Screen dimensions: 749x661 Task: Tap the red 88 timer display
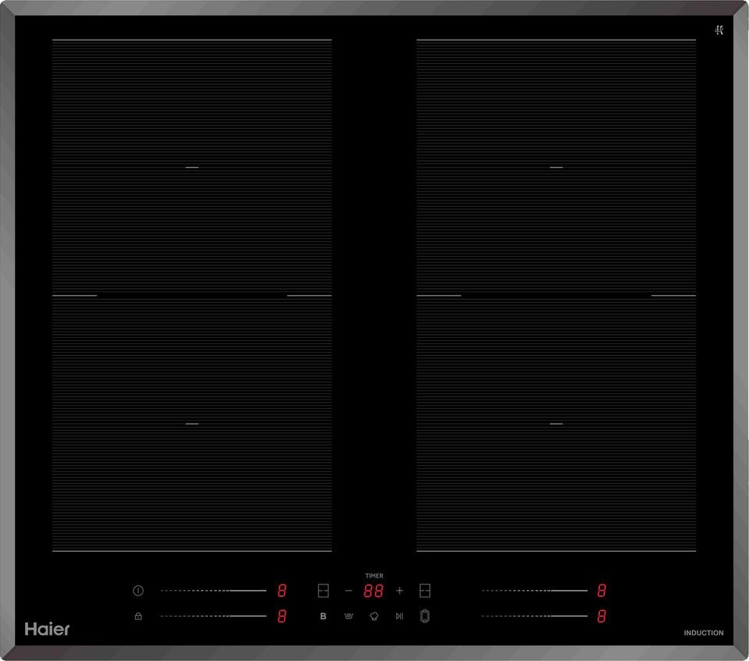pyautogui.click(x=374, y=591)
